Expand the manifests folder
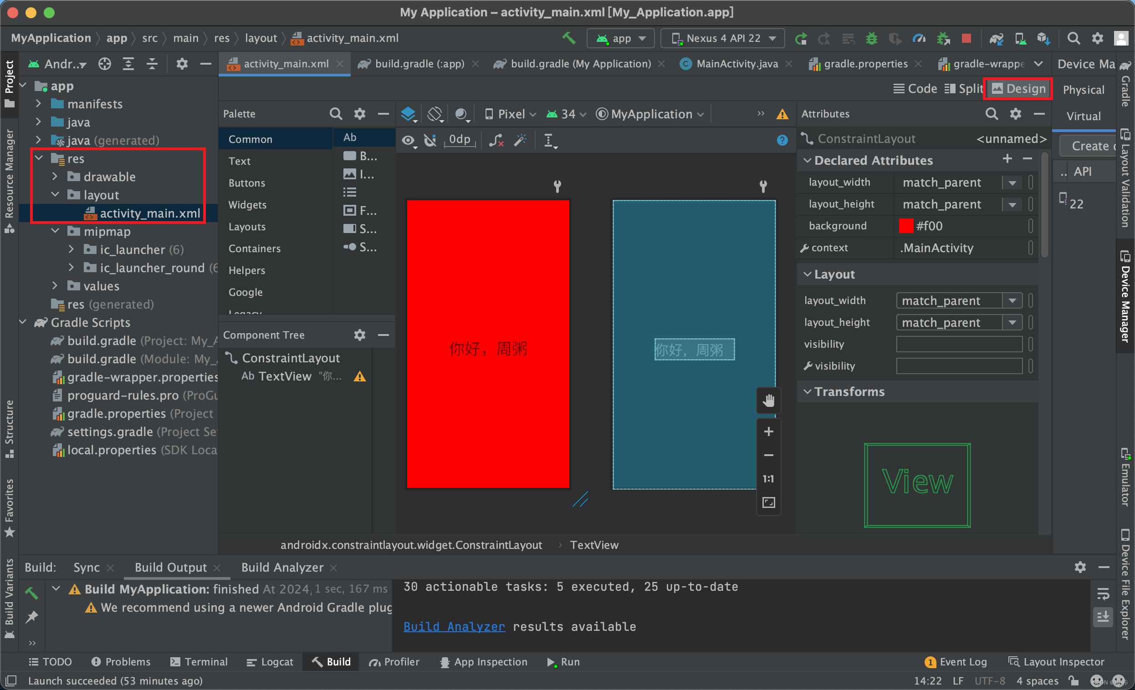1135x690 pixels. click(39, 104)
